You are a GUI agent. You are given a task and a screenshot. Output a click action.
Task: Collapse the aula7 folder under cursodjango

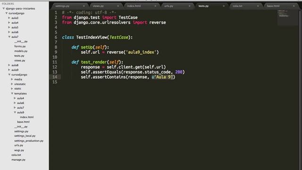9,37
